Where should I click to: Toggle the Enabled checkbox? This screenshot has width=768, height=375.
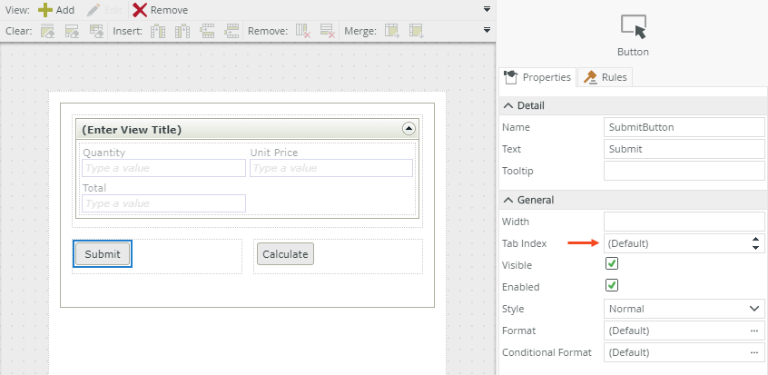612,286
